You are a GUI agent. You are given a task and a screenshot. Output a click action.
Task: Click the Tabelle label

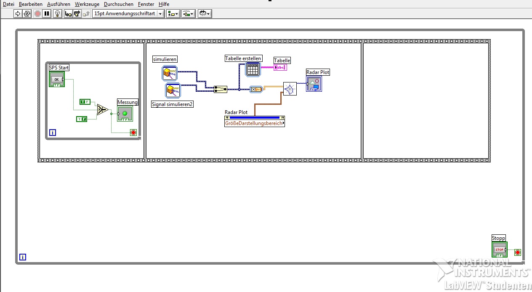(282, 61)
